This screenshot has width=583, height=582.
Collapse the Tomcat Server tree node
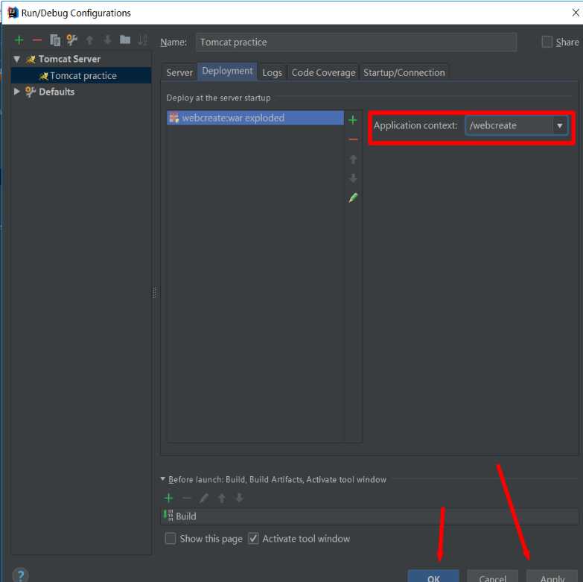click(17, 59)
